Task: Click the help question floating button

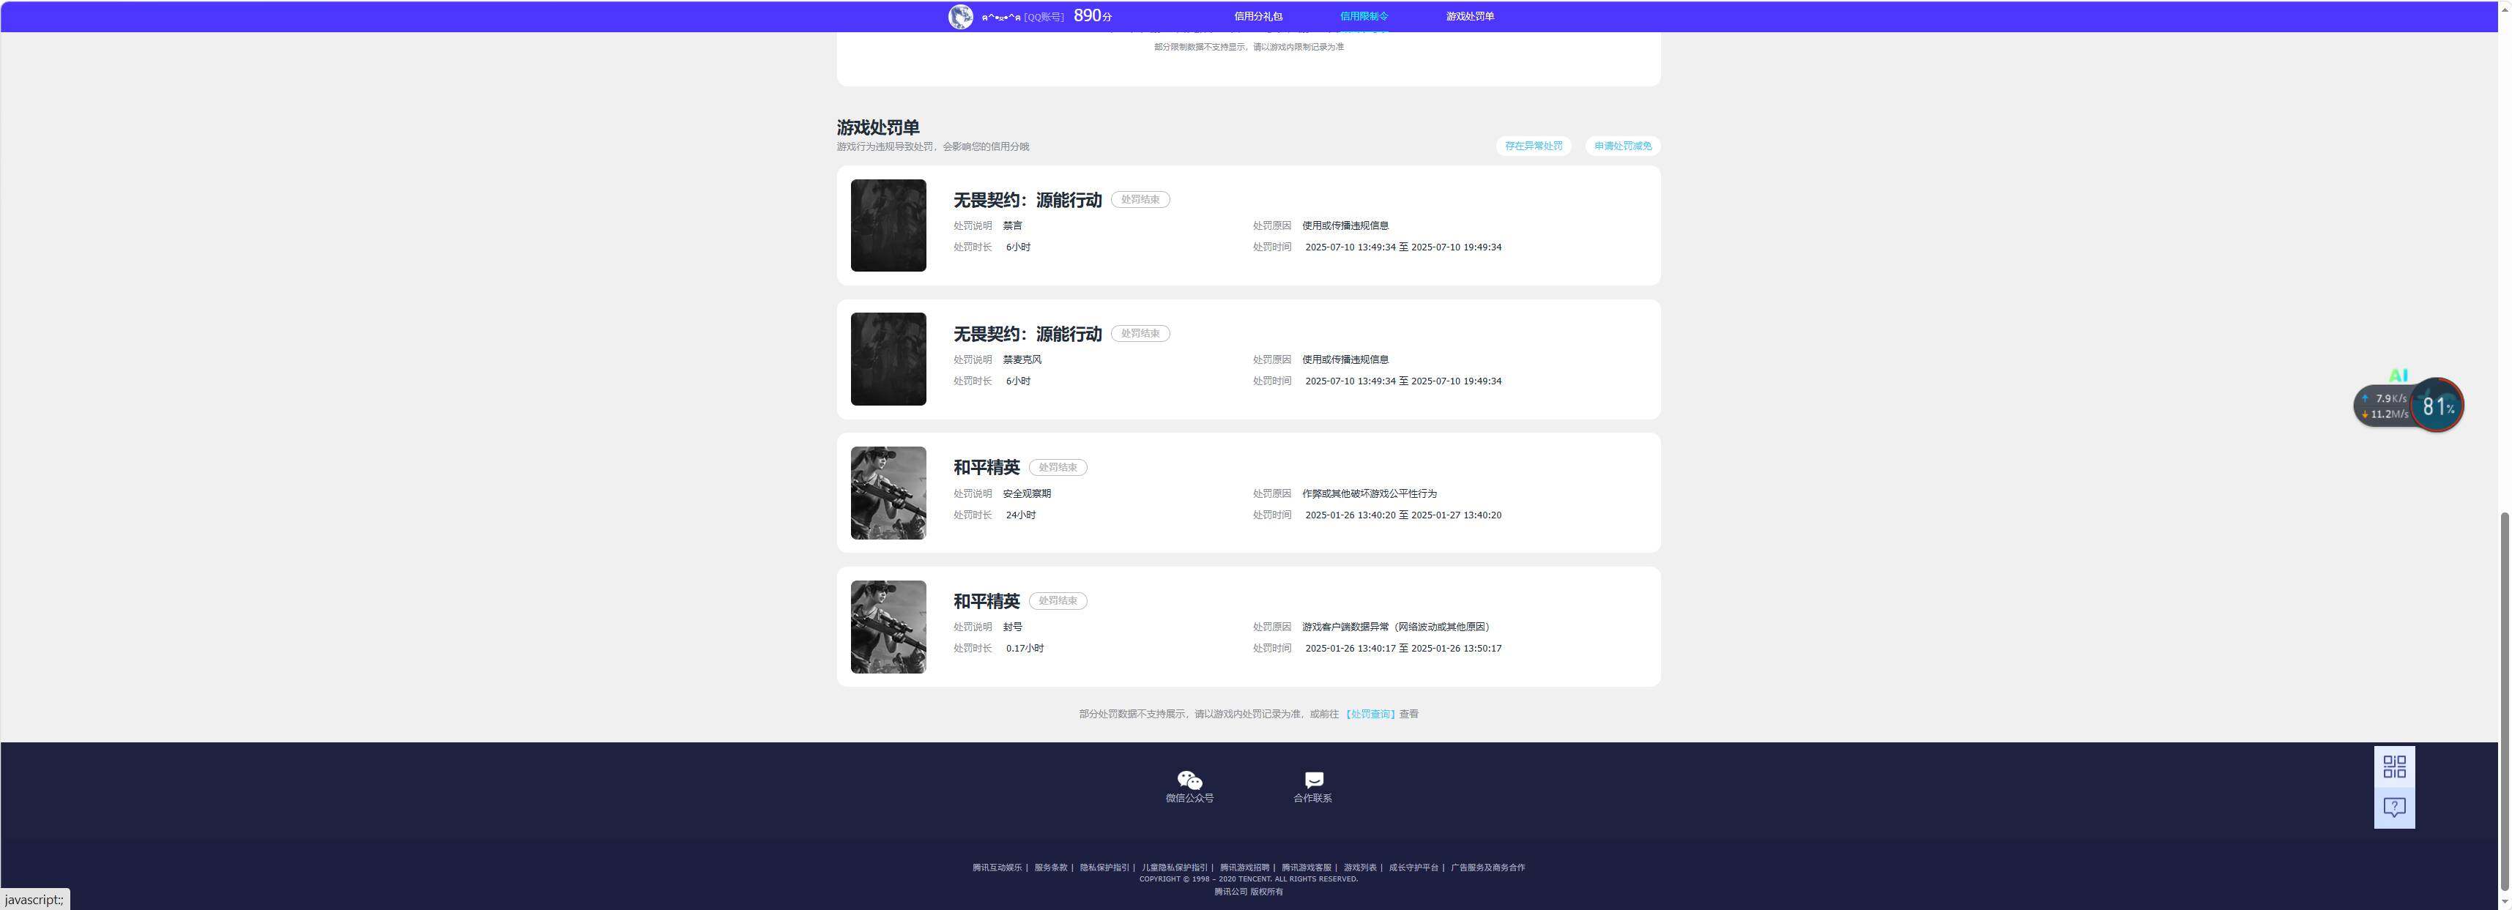Action: point(2394,808)
